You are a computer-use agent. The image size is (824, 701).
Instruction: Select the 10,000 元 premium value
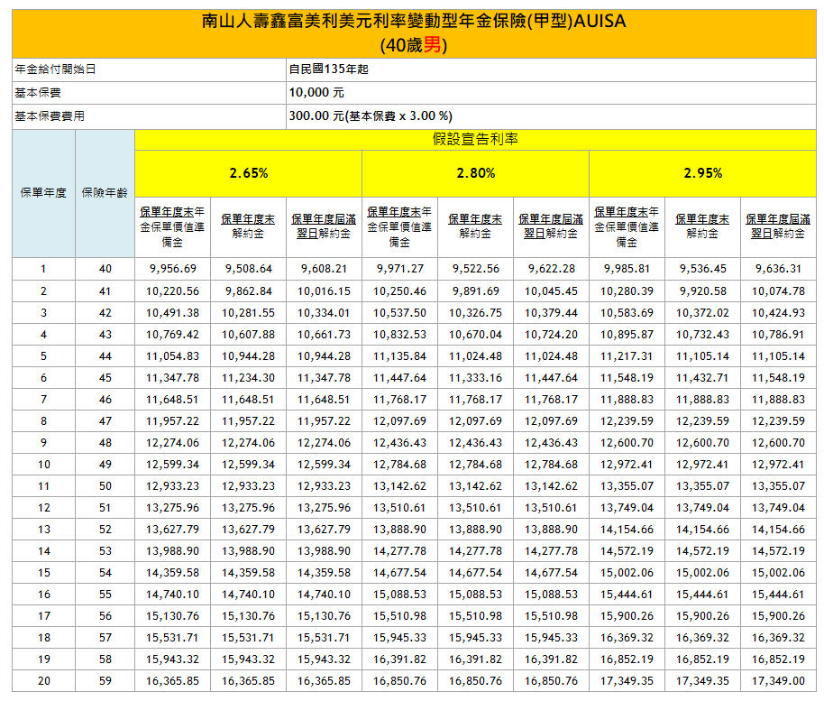pyautogui.click(x=316, y=93)
